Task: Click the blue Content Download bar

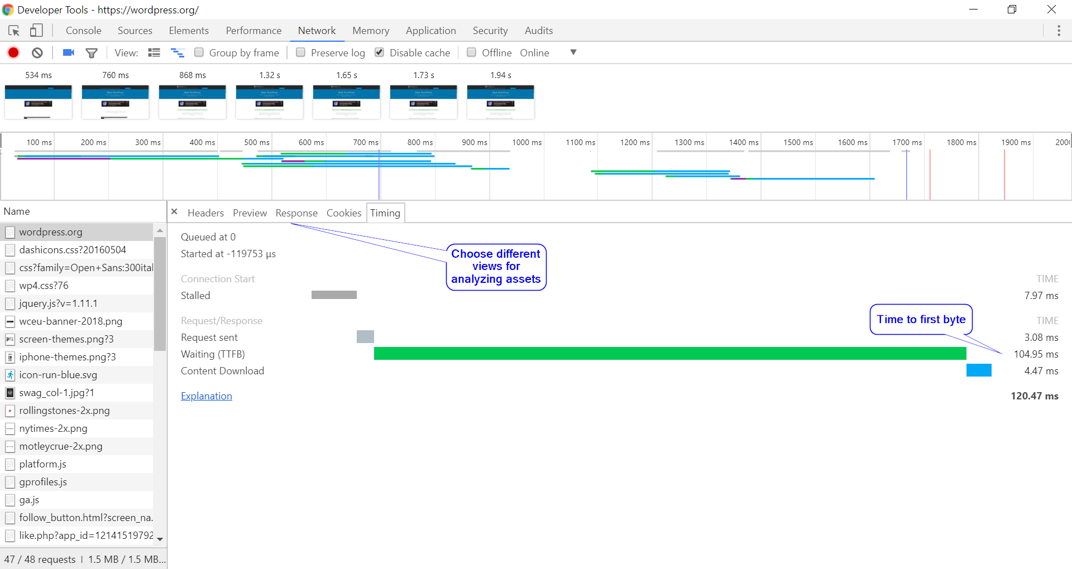Action: point(979,370)
